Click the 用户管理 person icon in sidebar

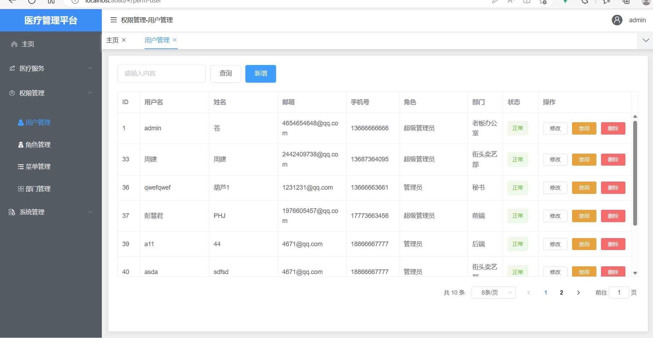(x=21, y=123)
